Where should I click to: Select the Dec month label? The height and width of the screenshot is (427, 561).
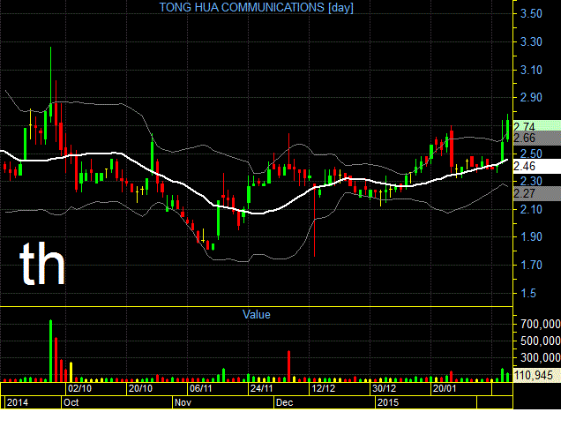[x=285, y=402]
